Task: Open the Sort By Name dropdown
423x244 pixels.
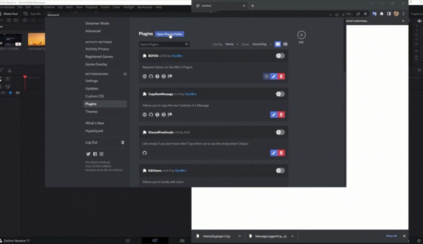Action: (232, 44)
